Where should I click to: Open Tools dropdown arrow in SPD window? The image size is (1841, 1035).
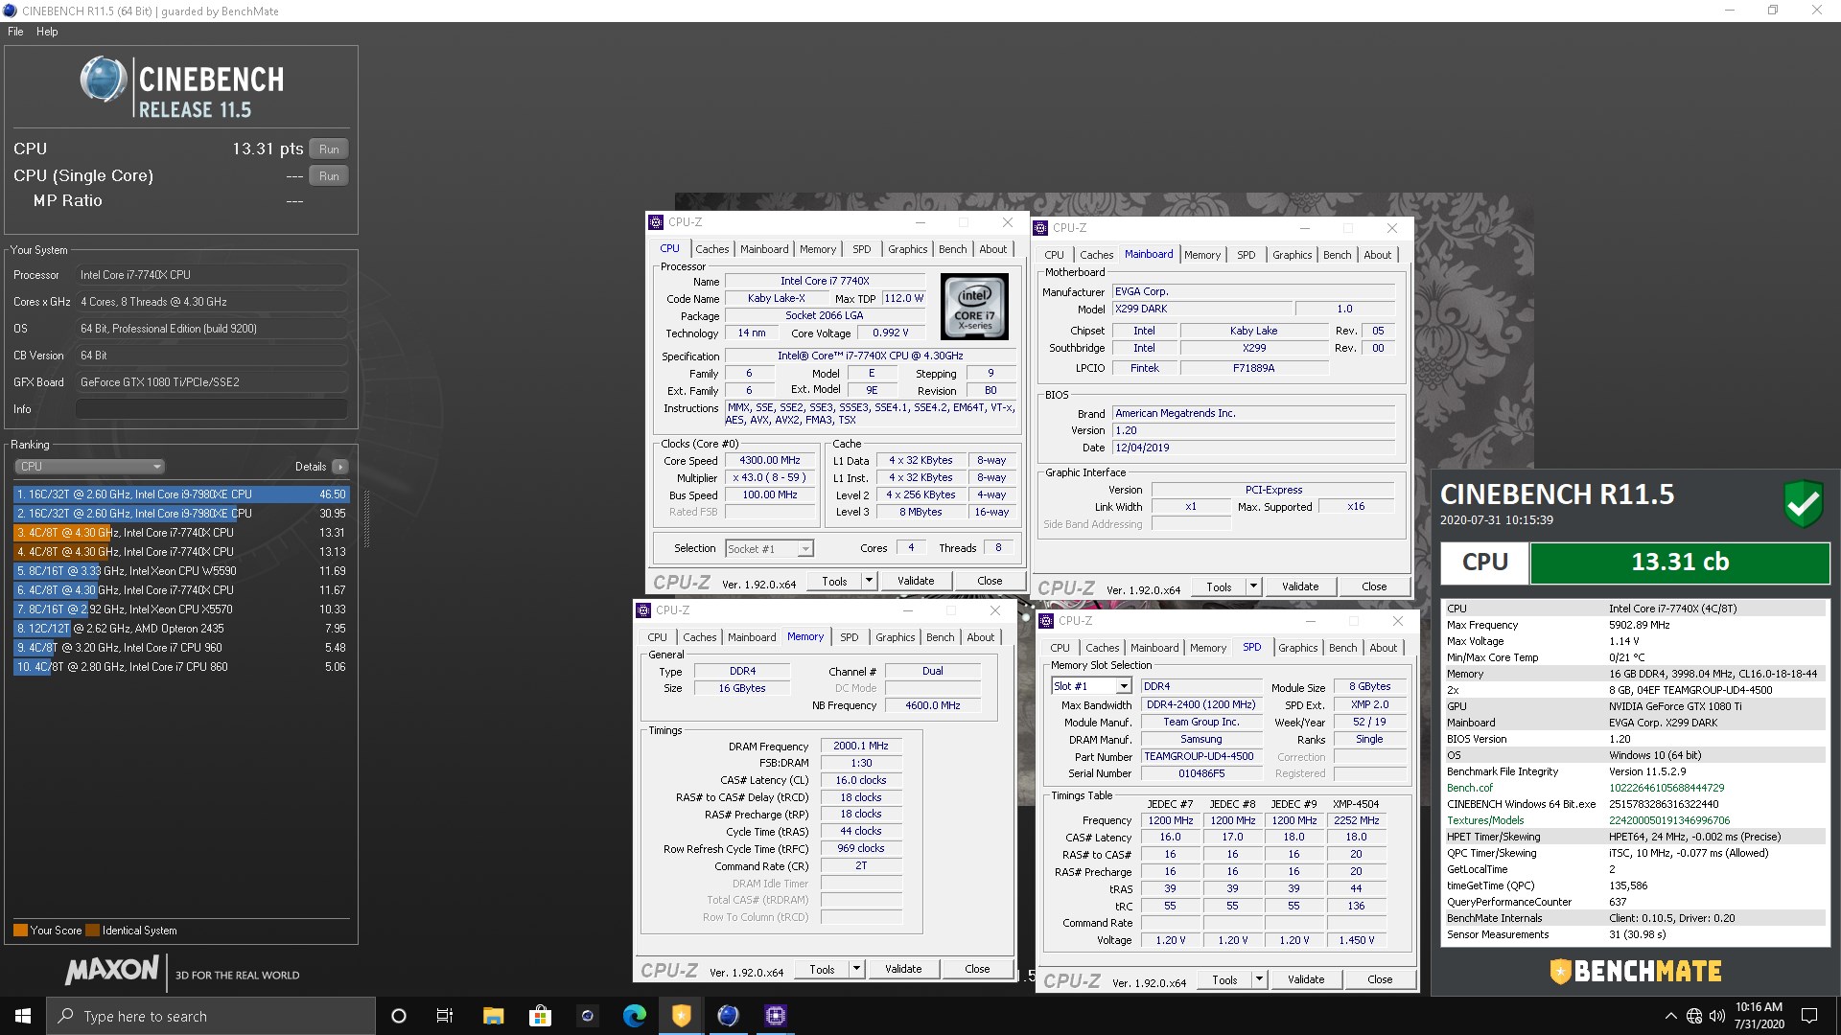click(1259, 979)
